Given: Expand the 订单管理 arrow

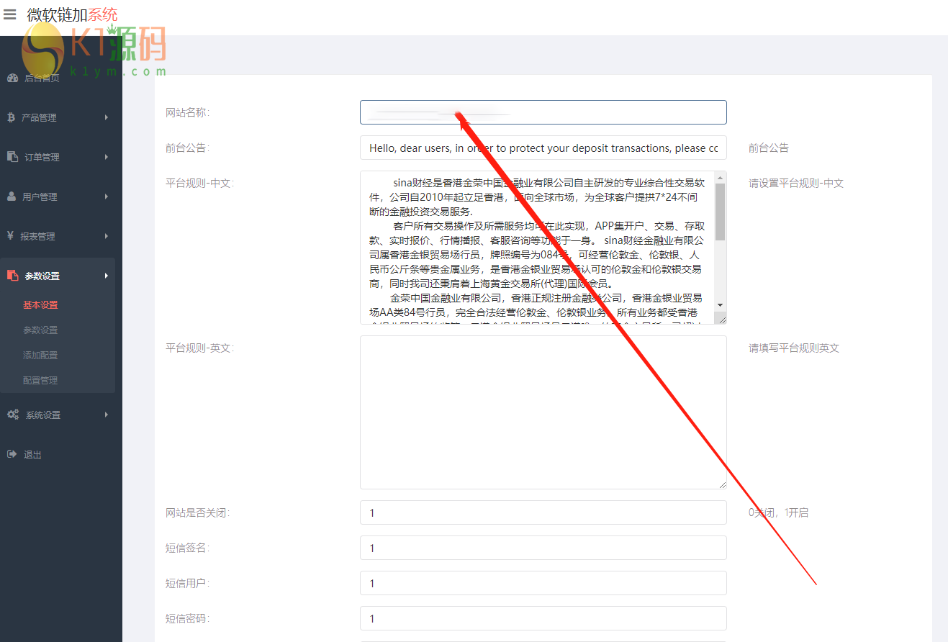Looking at the screenshot, I should pos(107,157).
